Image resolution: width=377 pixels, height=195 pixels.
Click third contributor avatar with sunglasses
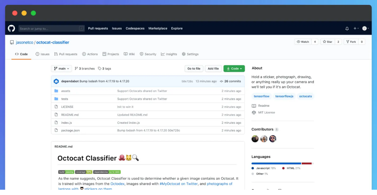pos(273,139)
